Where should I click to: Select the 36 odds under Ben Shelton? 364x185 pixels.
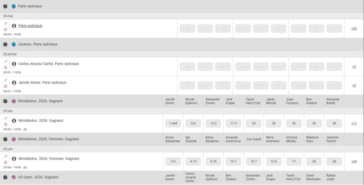click(314, 123)
